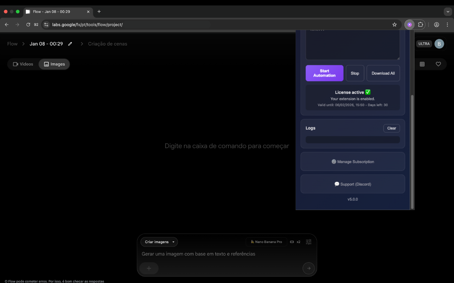
Task: Click the Logs heading
Action: [x=310, y=128]
